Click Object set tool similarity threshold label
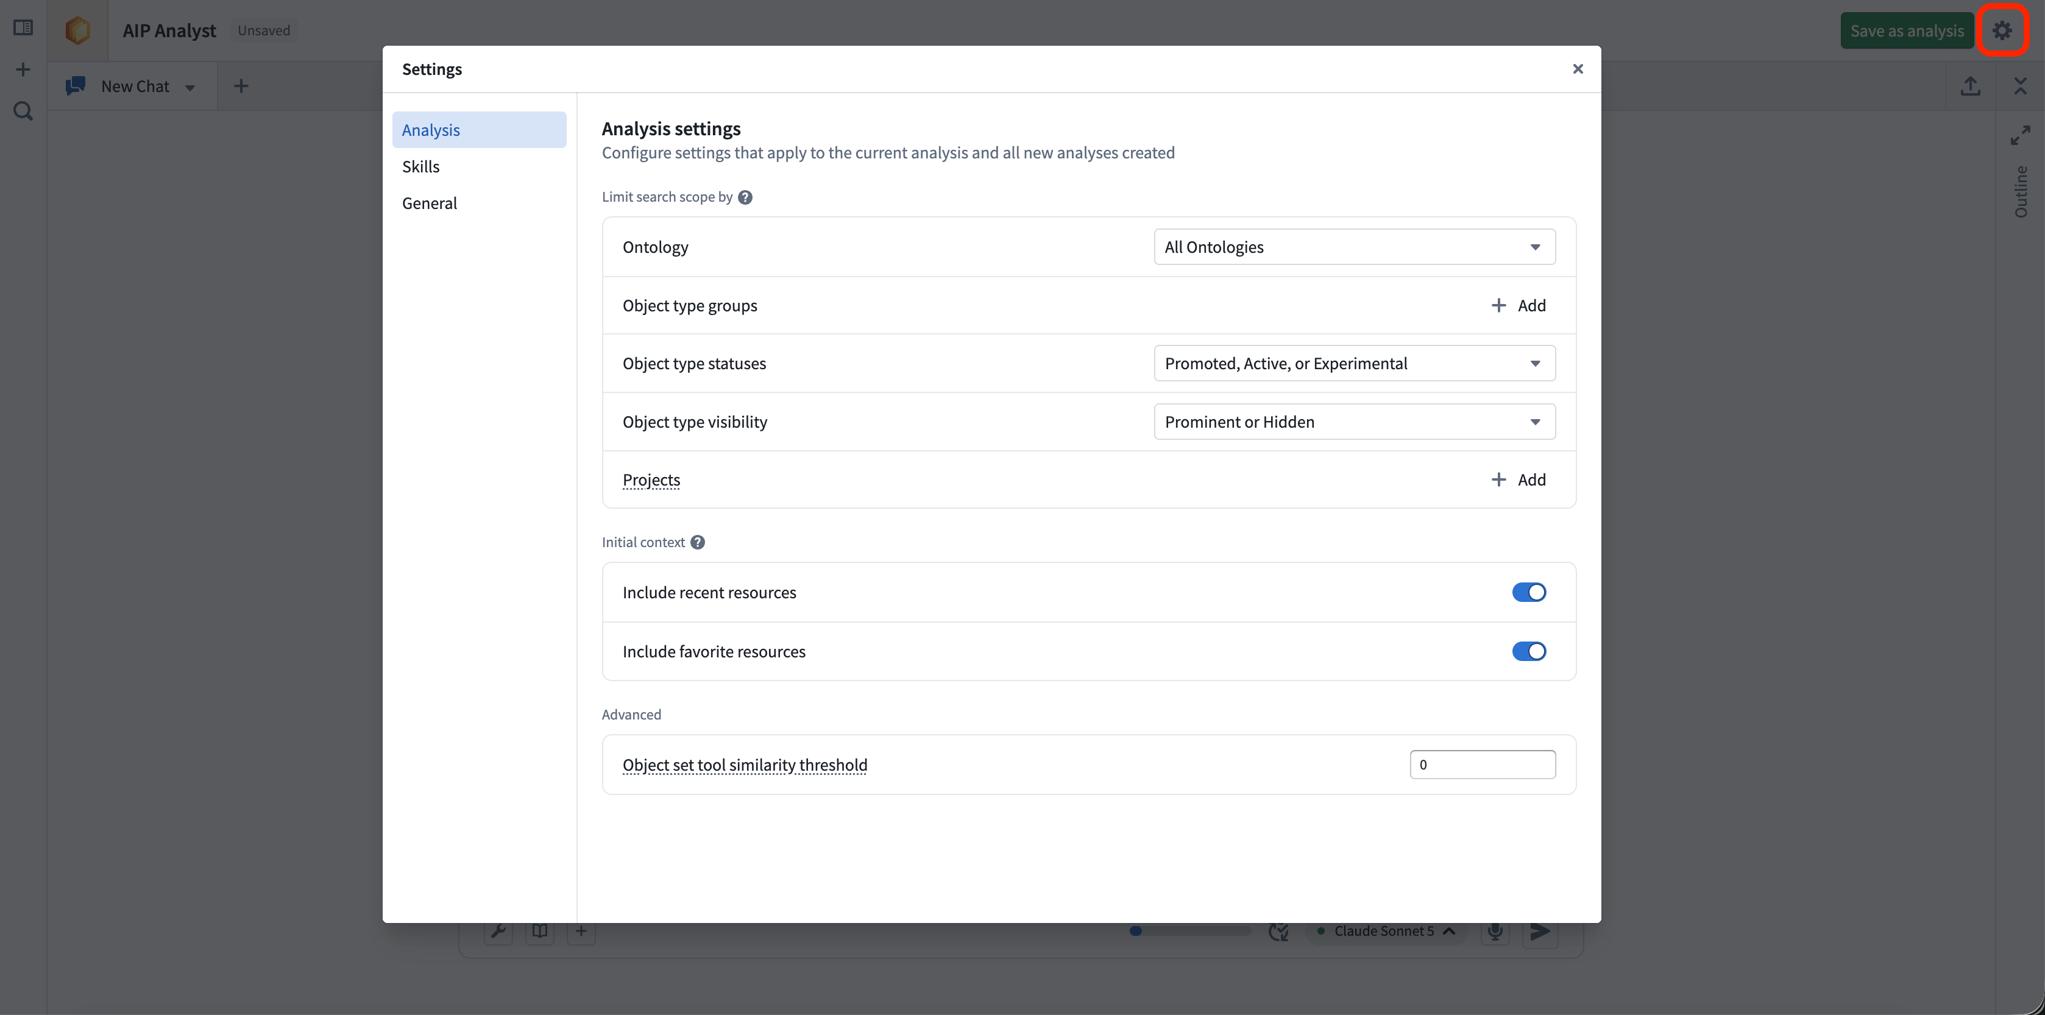Screen dimensions: 2045x1015 tap(745, 764)
